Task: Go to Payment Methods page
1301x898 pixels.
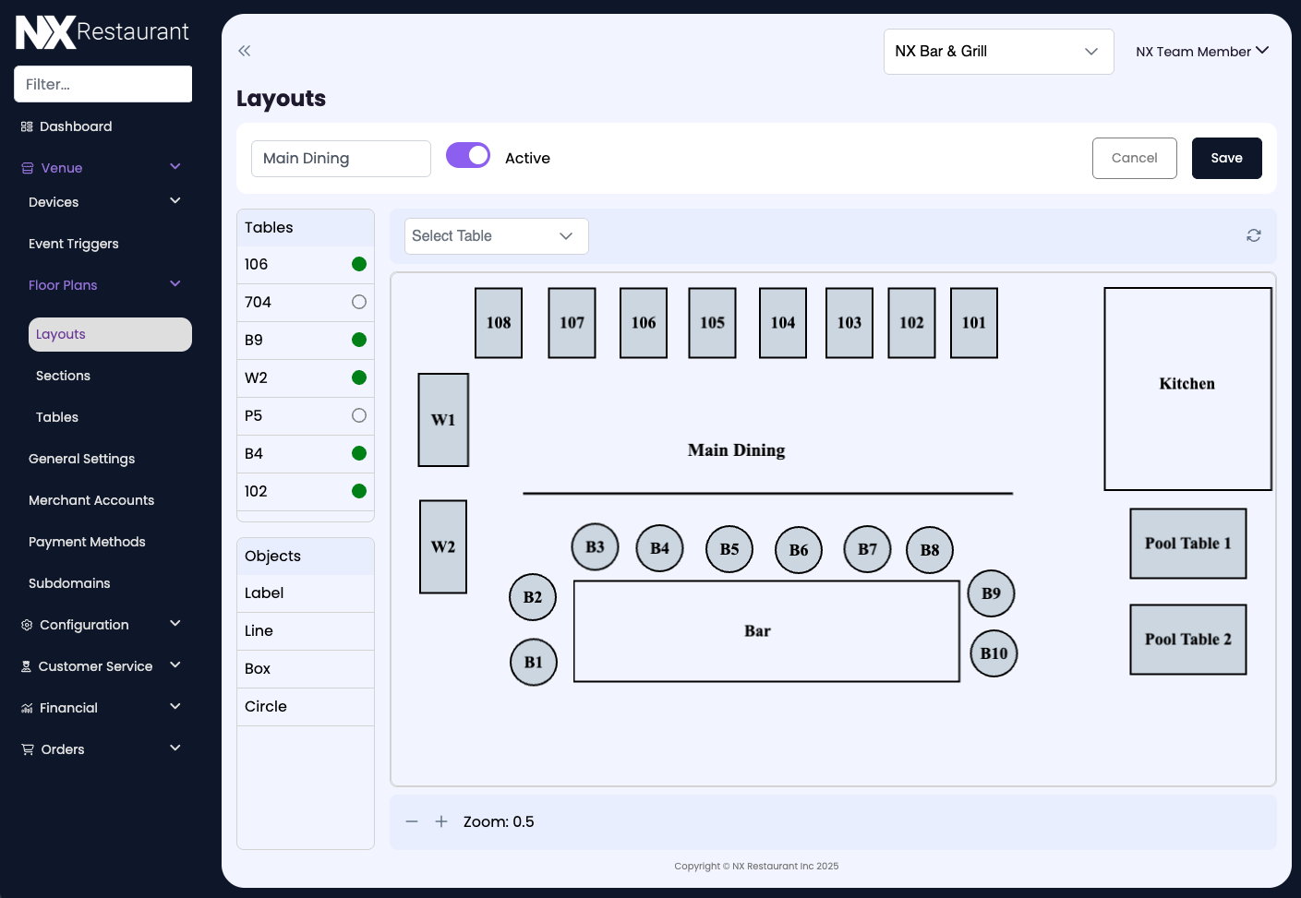Action: [x=87, y=542]
